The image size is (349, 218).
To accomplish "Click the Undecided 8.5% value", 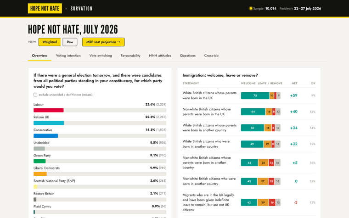I will pyautogui.click(x=154, y=143).
